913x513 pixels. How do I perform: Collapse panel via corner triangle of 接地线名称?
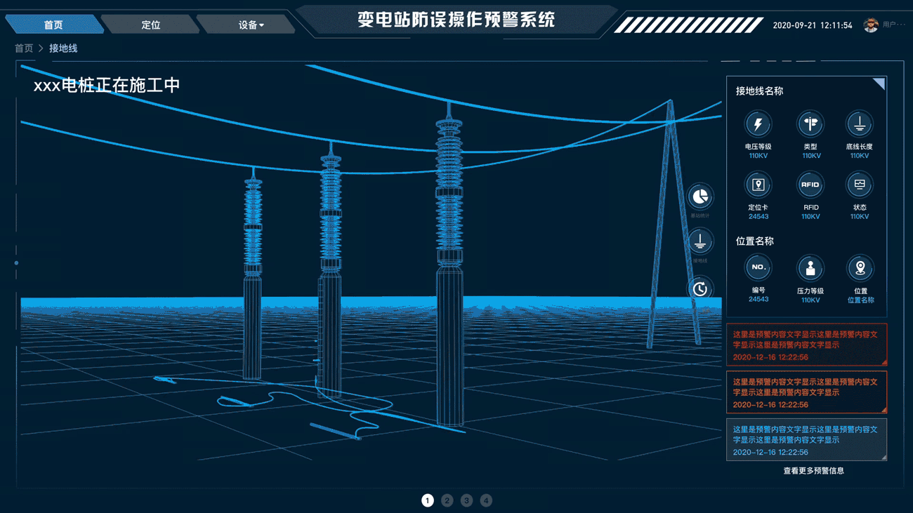880,84
